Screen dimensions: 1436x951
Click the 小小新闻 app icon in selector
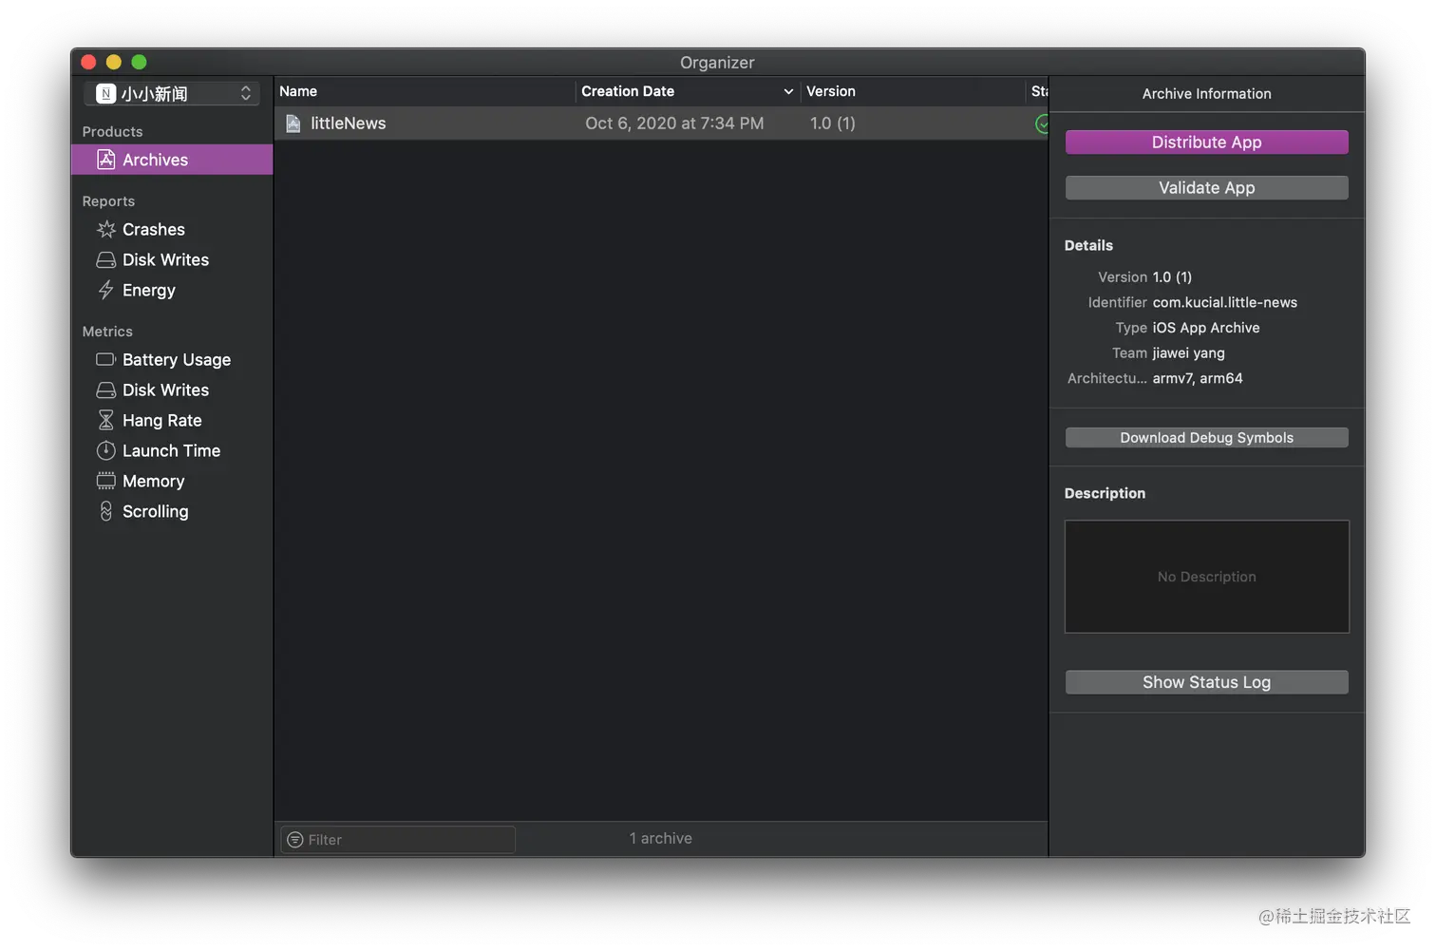click(106, 93)
